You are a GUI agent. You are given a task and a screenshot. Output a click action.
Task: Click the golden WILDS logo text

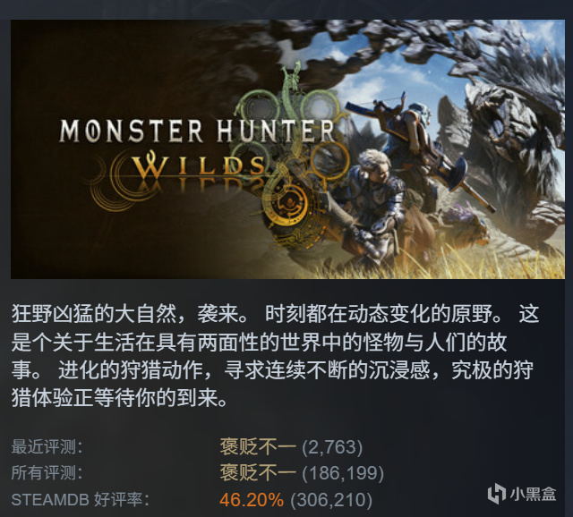click(199, 166)
